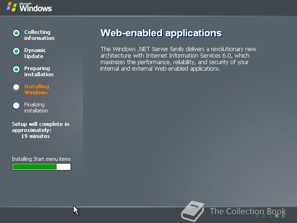Screen dimensions: 297x223
Task: Click the Installing Windows step indicator
Action: point(16,87)
